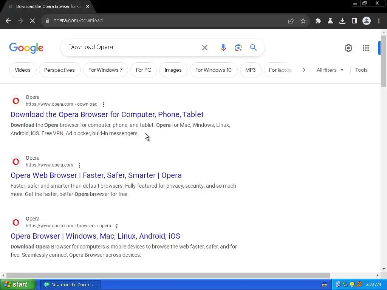The width and height of the screenshot is (387, 290).
Task: Select the For Windows 10 filter chip
Action: 214,70
